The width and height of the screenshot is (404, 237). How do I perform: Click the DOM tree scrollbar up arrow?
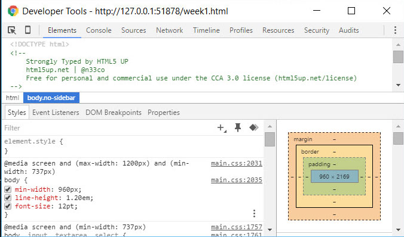(399, 45)
